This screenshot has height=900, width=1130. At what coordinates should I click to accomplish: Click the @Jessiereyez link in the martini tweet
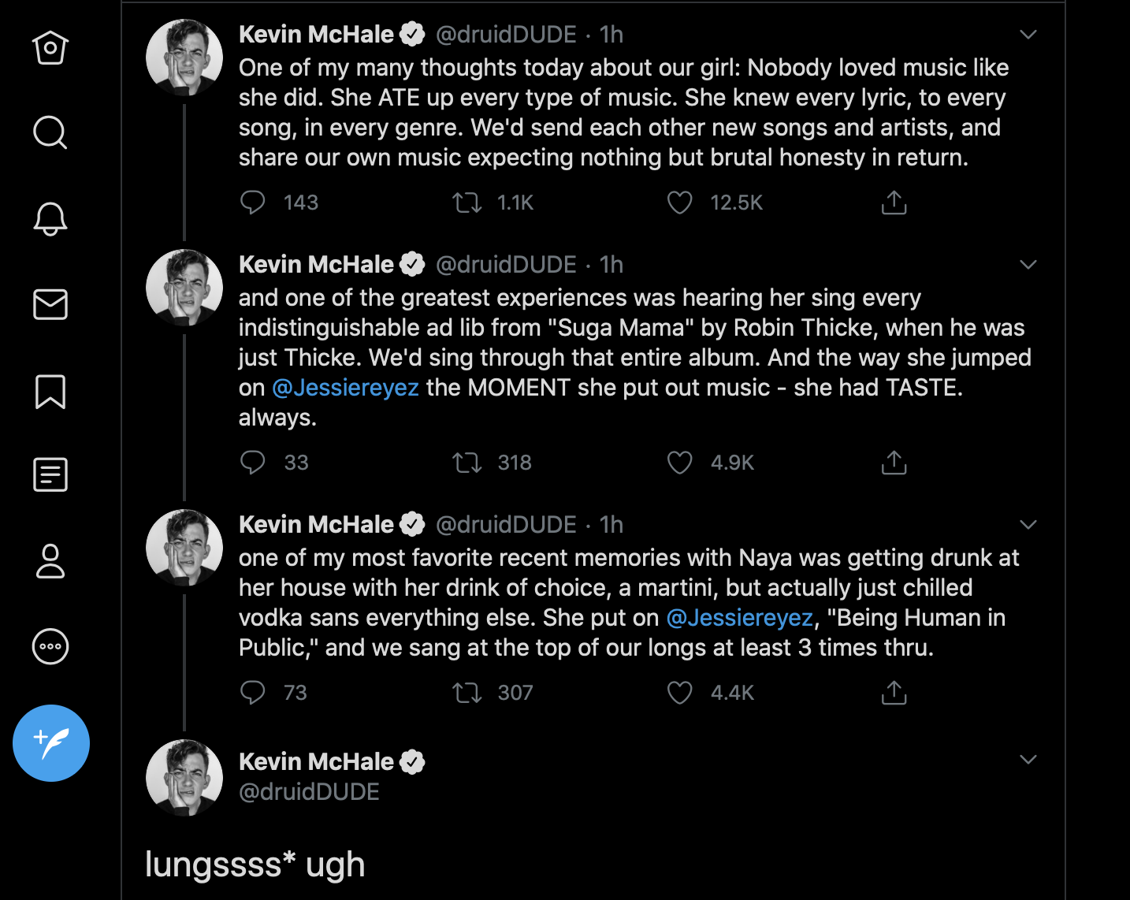pyautogui.click(x=739, y=618)
